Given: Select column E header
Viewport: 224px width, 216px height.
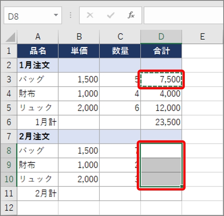Looking at the screenshot, I should pyautogui.click(x=203, y=37).
